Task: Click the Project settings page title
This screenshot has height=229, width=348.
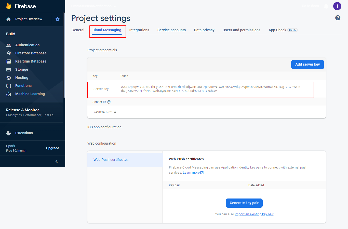Action: [x=101, y=18]
